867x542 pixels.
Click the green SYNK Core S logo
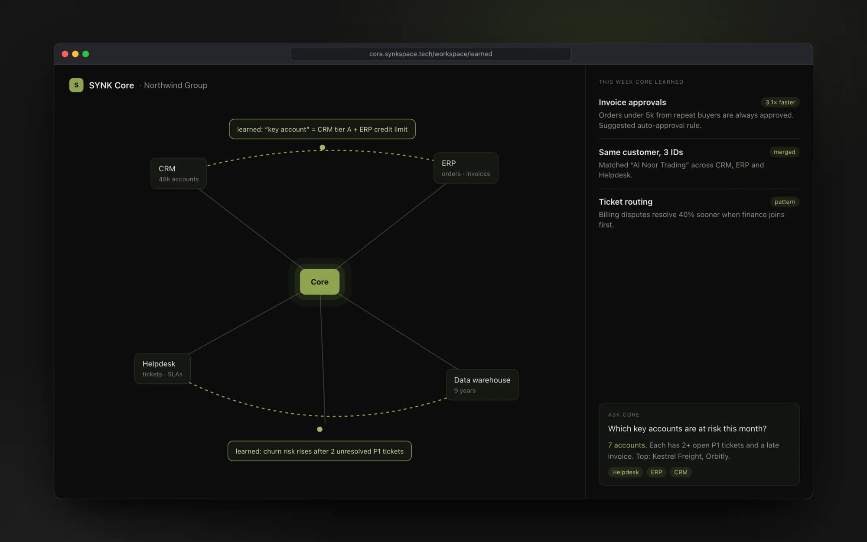[x=76, y=85]
